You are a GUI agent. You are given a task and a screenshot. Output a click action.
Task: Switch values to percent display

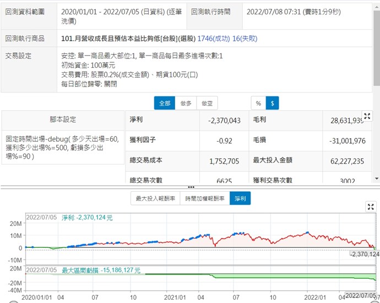(x=258, y=103)
